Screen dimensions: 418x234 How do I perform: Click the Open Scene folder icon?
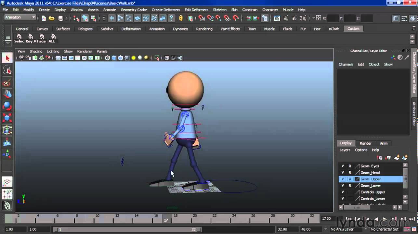coord(52,18)
